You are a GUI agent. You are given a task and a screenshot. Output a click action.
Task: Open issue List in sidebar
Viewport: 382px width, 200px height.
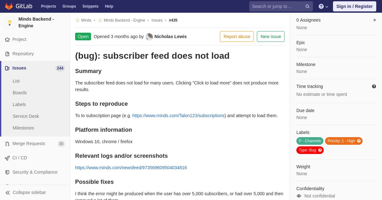click(16, 81)
